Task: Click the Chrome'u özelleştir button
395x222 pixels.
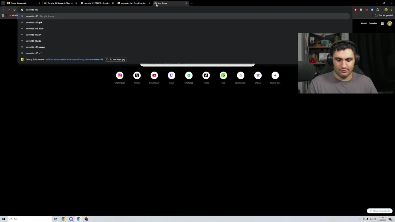Action: pyautogui.click(x=380, y=211)
